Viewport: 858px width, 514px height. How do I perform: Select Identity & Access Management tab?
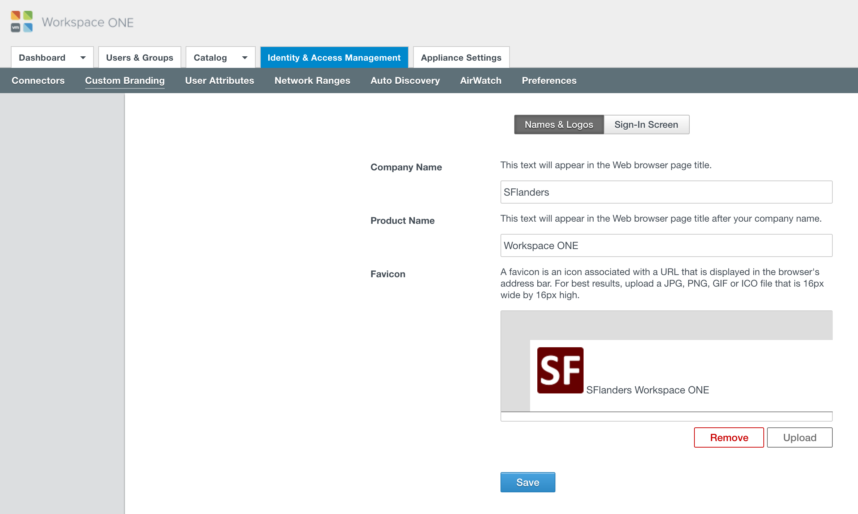click(x=334, y=58)
